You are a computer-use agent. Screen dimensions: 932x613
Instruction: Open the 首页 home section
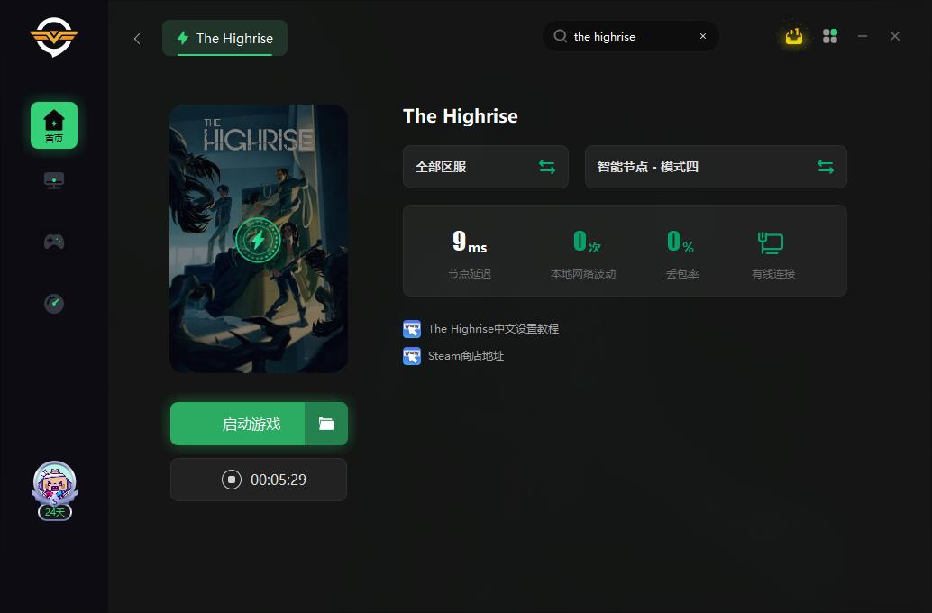pos(54,124)
